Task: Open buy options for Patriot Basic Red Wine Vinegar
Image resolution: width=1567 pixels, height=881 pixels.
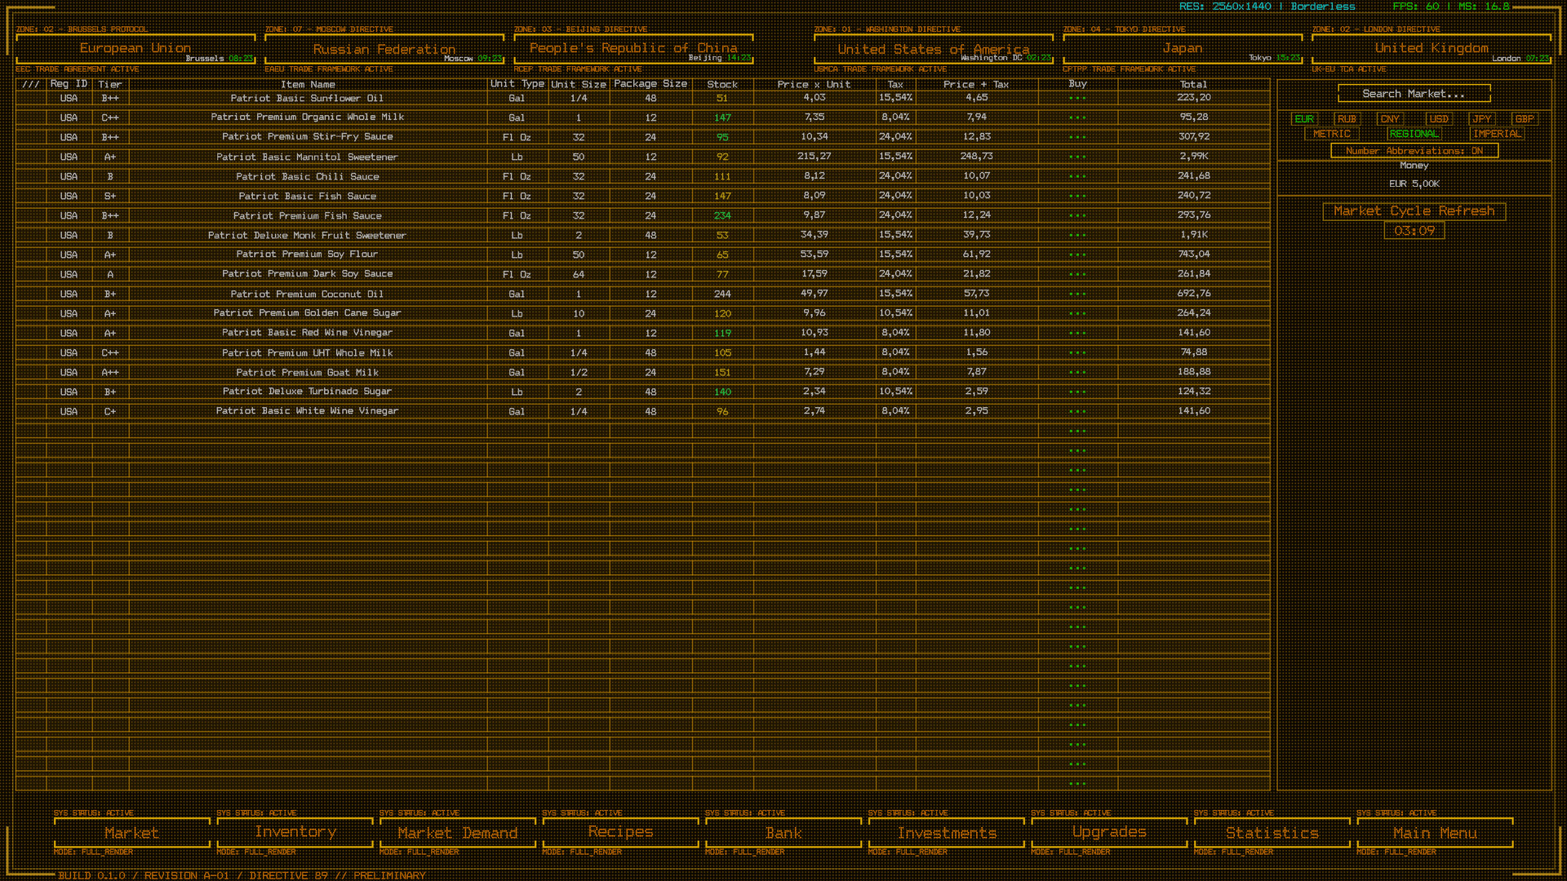Action: pyautogui.click(x=1077, y=333)
